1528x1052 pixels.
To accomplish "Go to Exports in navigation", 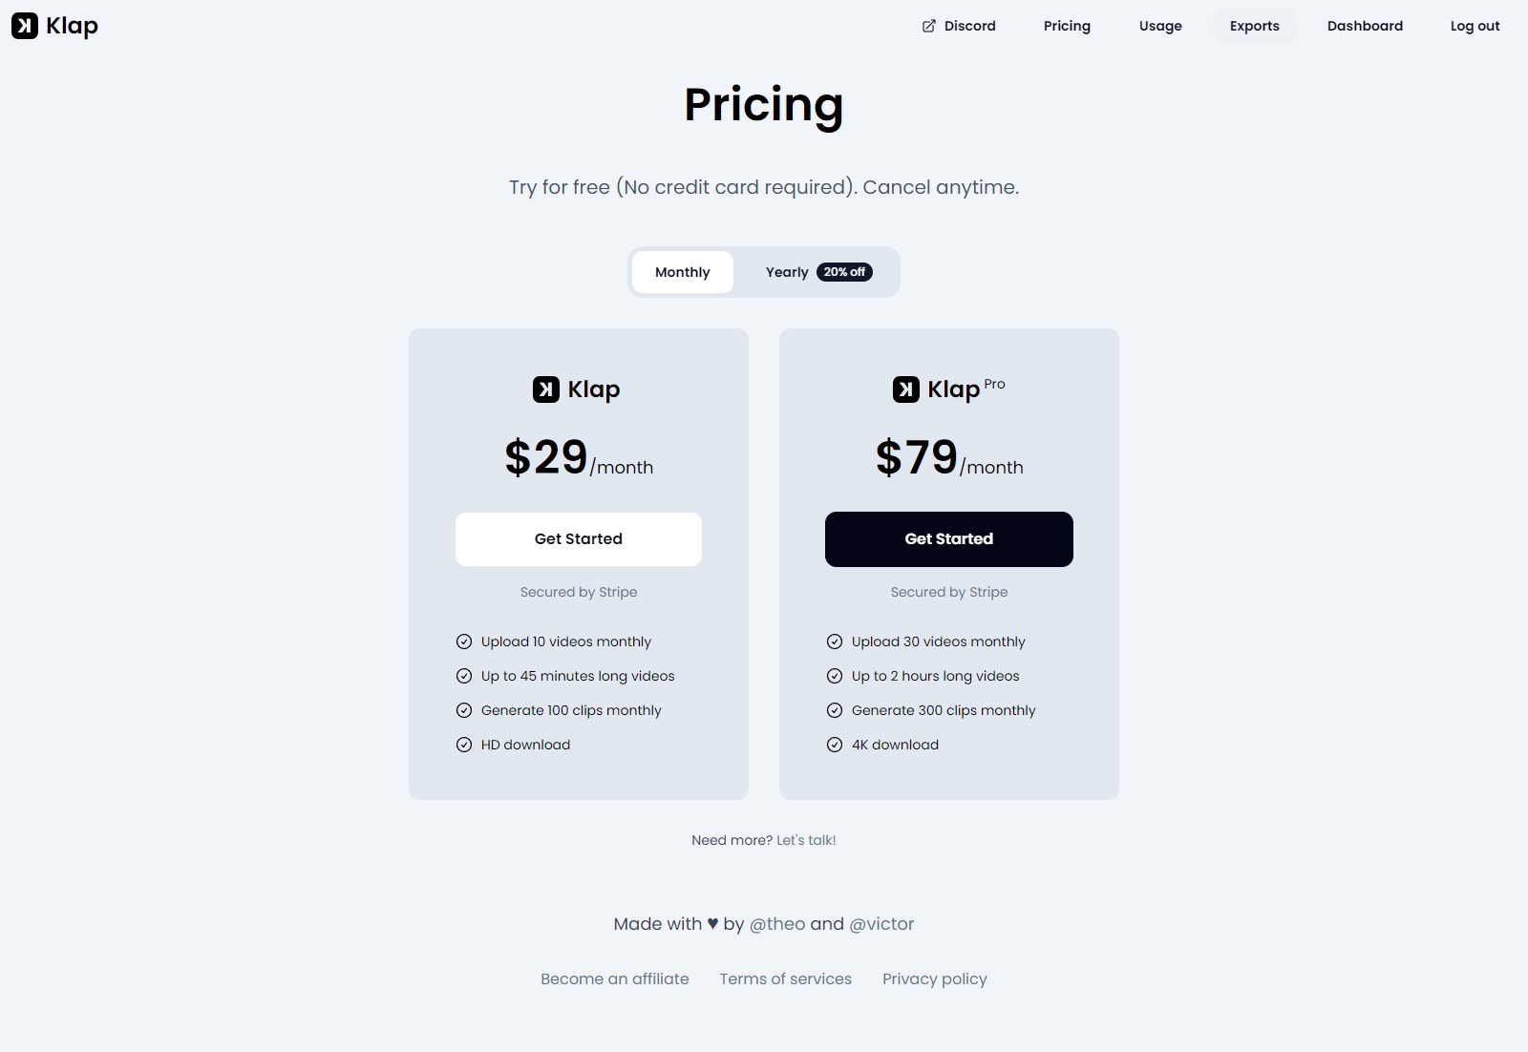I will click(1255, 26).
